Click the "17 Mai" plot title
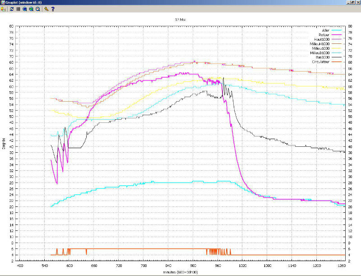The image size is (361, 276). [180, 20]
